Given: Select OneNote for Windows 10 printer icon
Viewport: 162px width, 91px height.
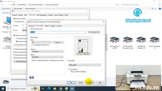Looking at the screenshot, I should [x=141, y=40].
